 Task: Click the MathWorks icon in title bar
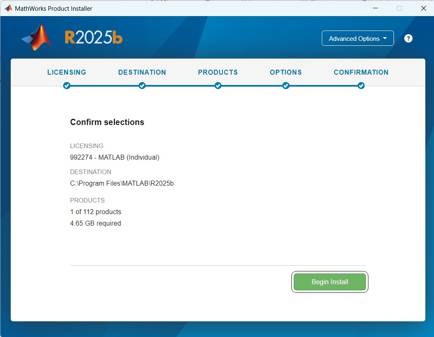click(x=8, y=8)
